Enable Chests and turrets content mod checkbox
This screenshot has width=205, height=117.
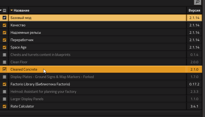pyautogui.click(x=4, y=55)
